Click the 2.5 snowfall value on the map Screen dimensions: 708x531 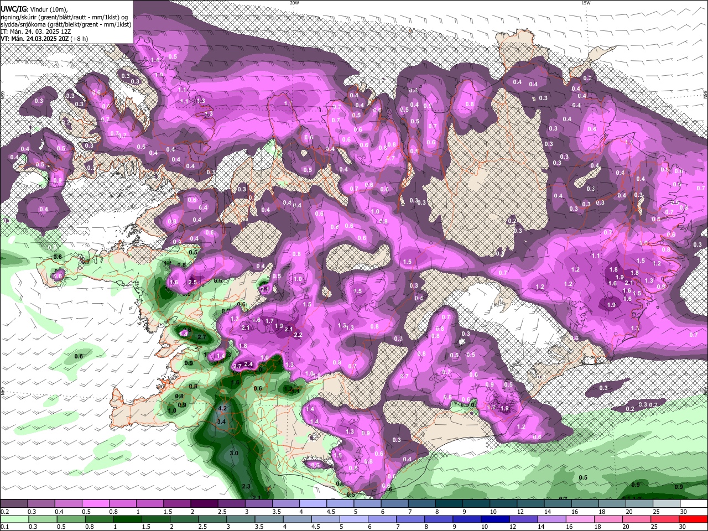192,282
